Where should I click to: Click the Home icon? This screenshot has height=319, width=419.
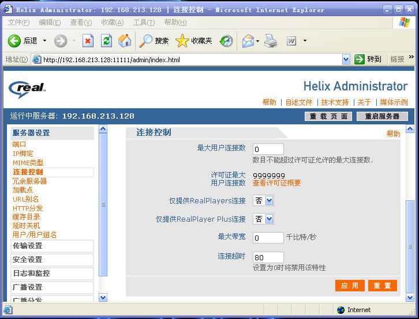(125, 41)
